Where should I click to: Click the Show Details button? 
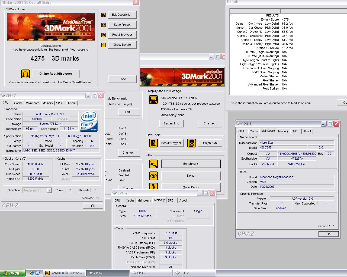tap(122, 45)
